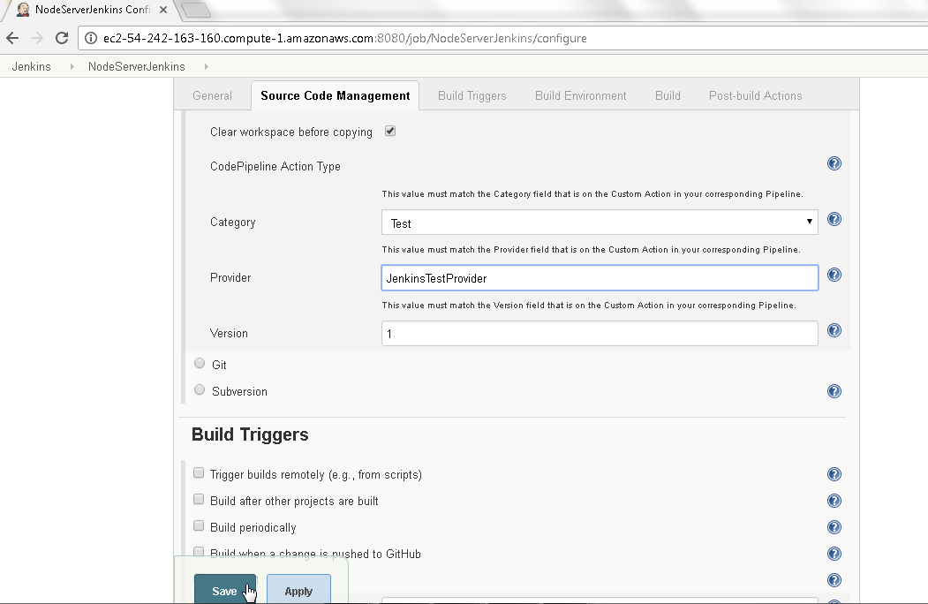Show help for GitHub push trigger
This screenshot has width=928, height=604.
[834, 554]
